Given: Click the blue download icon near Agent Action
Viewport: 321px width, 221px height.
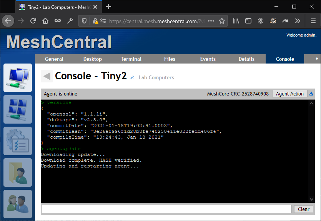Looking at the screenshot, I should [311, 94].
